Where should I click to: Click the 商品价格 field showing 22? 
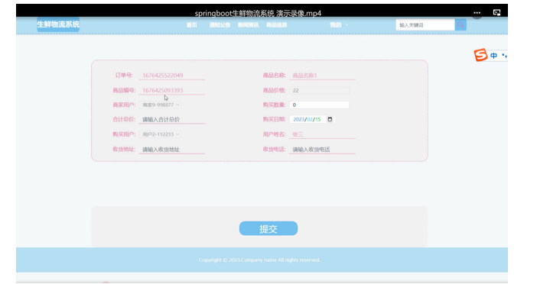319,91
